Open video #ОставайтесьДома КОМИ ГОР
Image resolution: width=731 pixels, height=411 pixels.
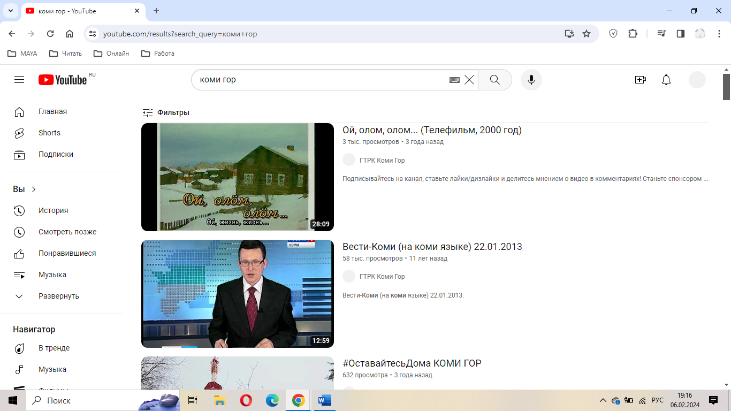tap(412, 363)
